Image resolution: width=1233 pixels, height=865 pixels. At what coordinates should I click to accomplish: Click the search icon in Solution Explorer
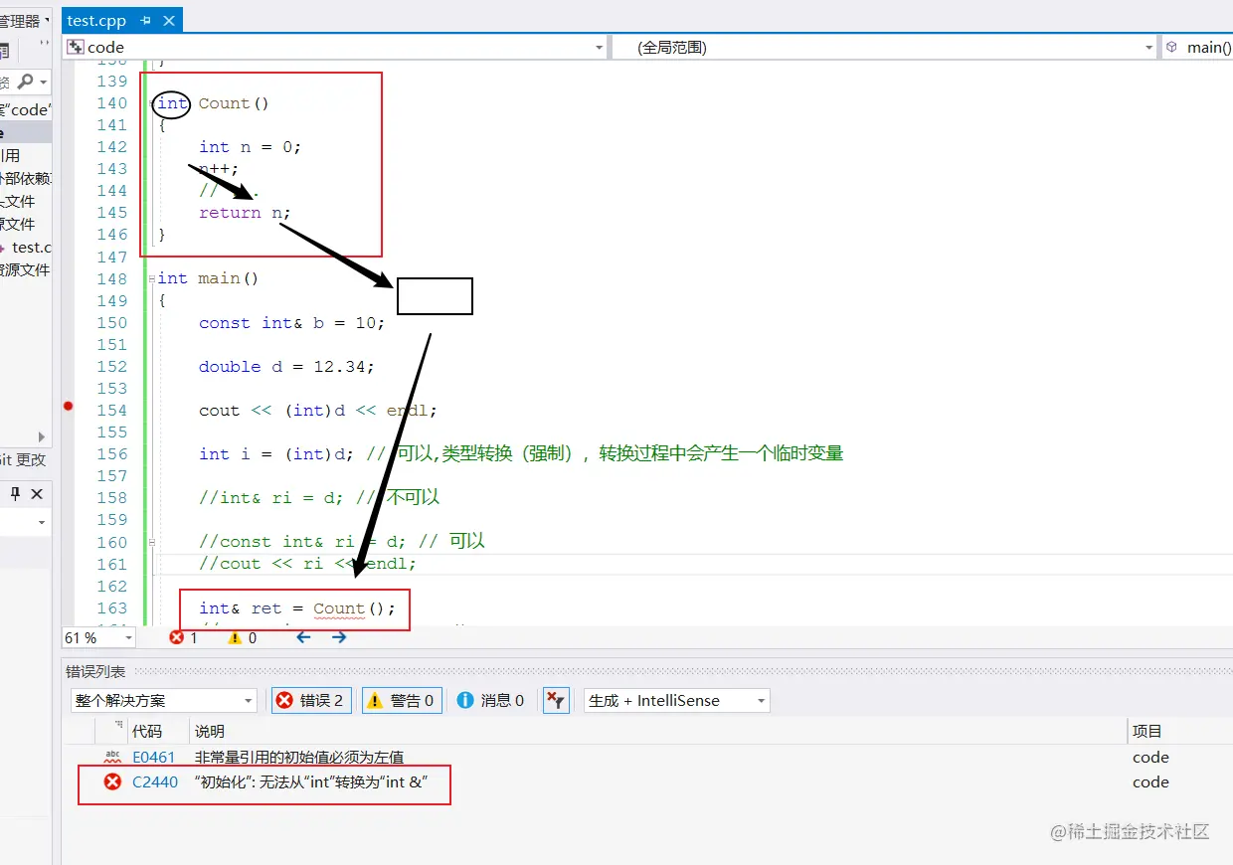pyautogui.click(x=26, y=81)
